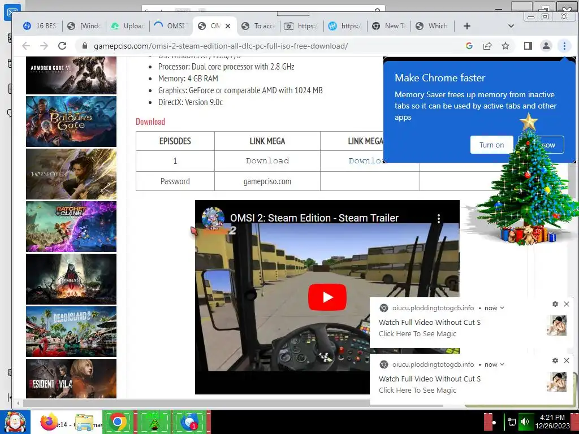This screenshot has width=579, height=434.
Task: Click the volume speaker tray icon
Action: pyautogui.click(x=525, y=422)
